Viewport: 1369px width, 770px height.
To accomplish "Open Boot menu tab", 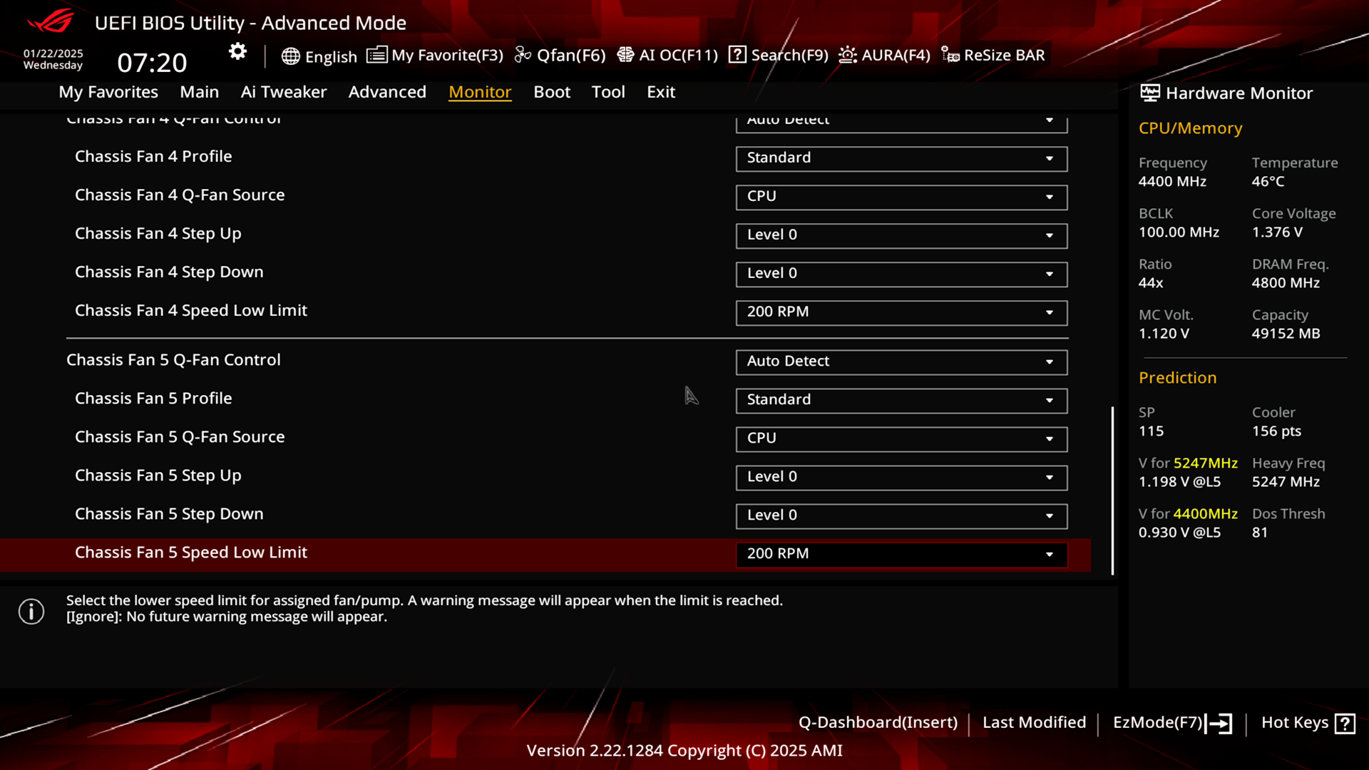I will 552,91.
